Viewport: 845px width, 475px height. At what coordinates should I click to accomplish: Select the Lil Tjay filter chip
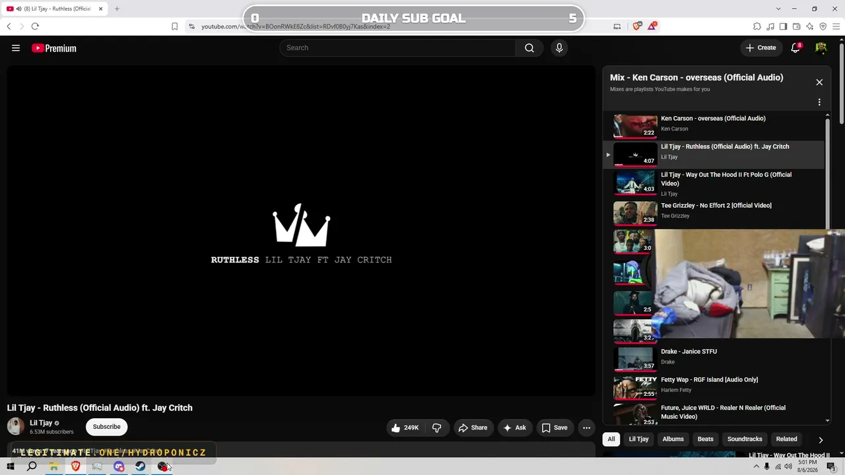point(638,439)
